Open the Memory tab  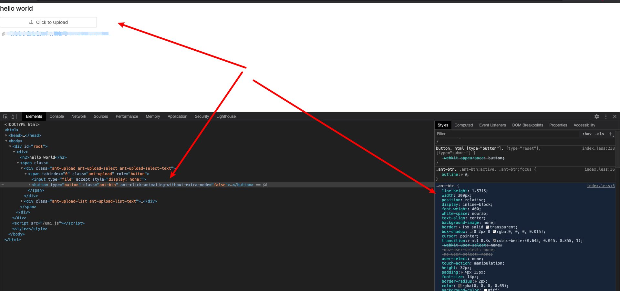click(x=153, y=116)
